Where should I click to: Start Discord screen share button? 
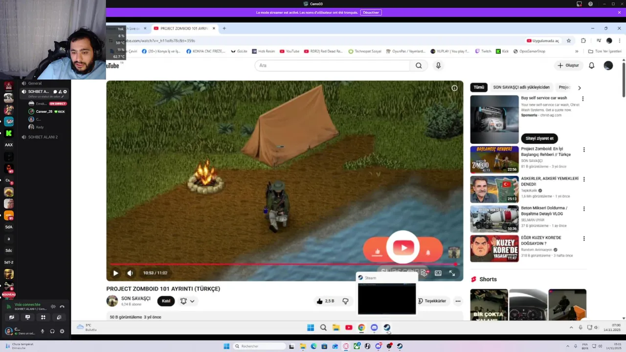pyautogui.click(x=27, y=317)
